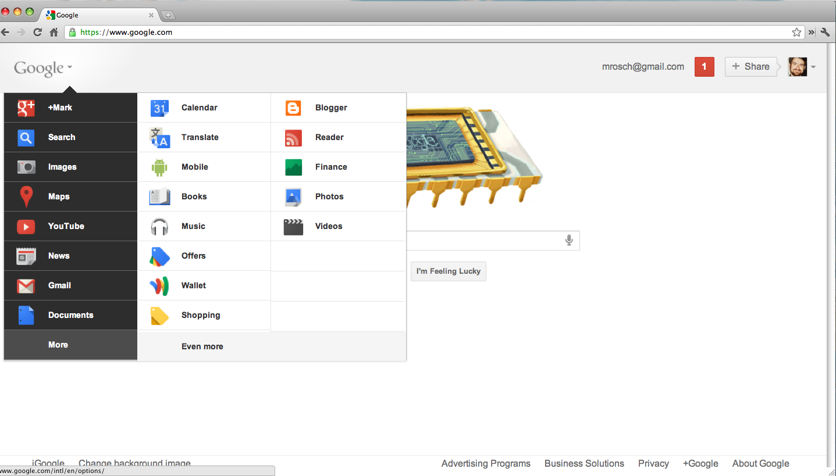Click the Wallet icon
This screenshot has height=476, width=836.
(x=159, y=285)
